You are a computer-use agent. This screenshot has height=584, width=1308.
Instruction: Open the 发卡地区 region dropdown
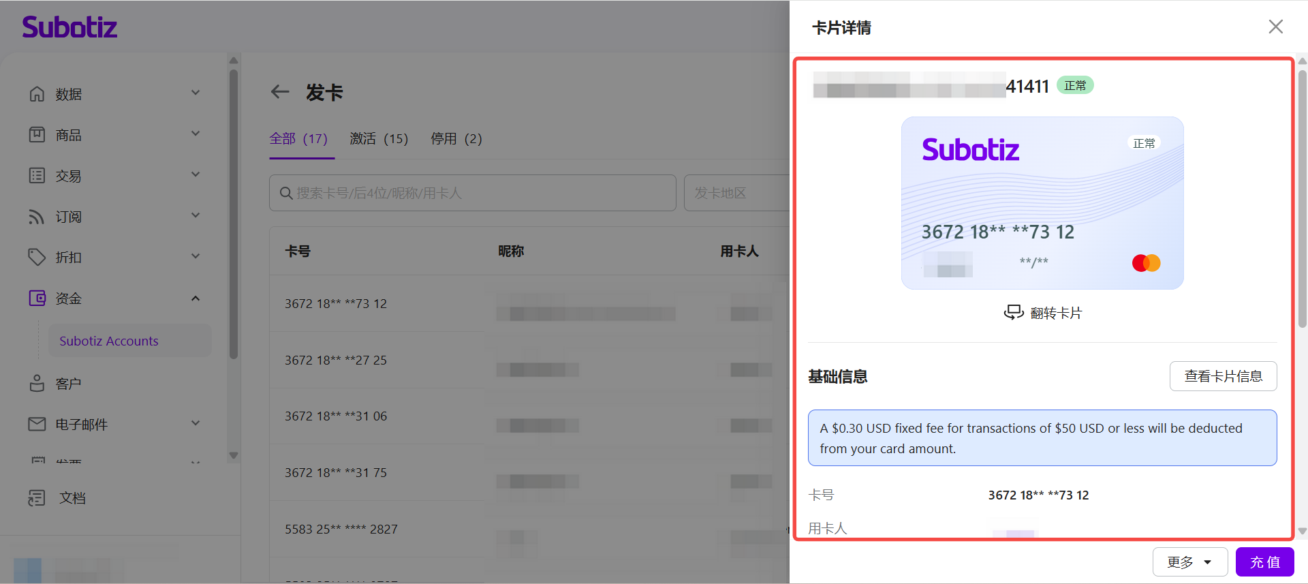tap(737, 193)
